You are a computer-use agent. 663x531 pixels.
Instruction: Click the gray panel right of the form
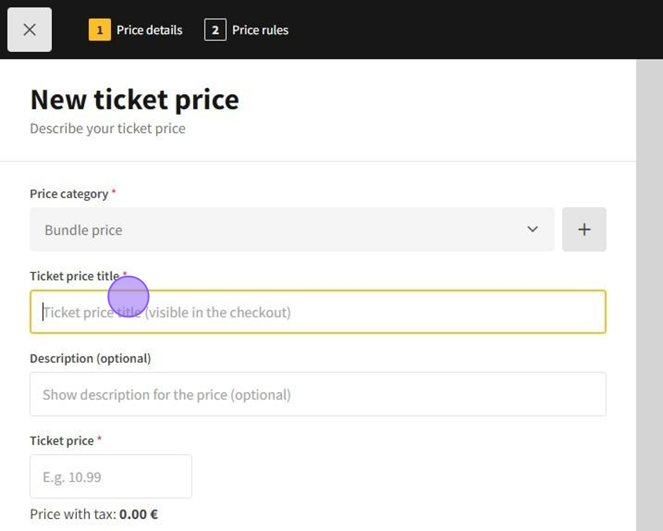pyautogui.click(x=649, y=296)
